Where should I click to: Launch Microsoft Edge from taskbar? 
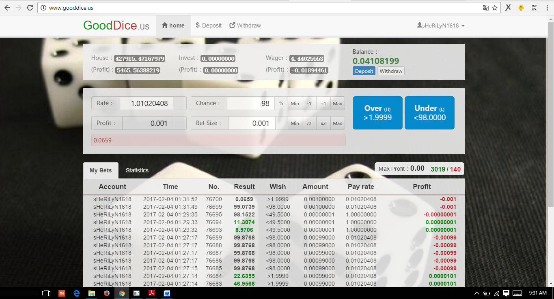point(77,293)
